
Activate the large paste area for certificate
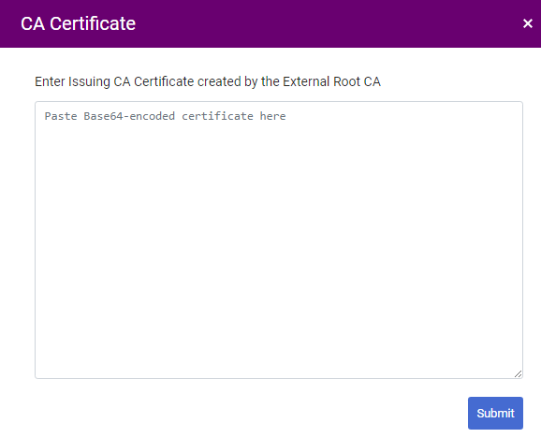click(x=279, y=240)
